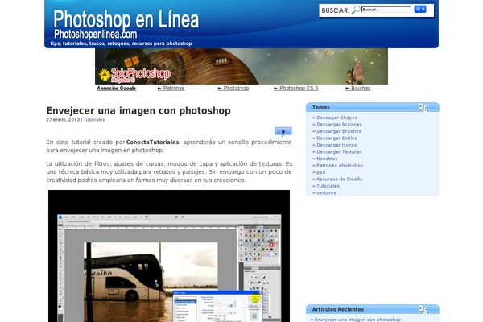Open Tutoriales in Temas sidebar list
483x322 pixels.
click(x=328, y=186)
